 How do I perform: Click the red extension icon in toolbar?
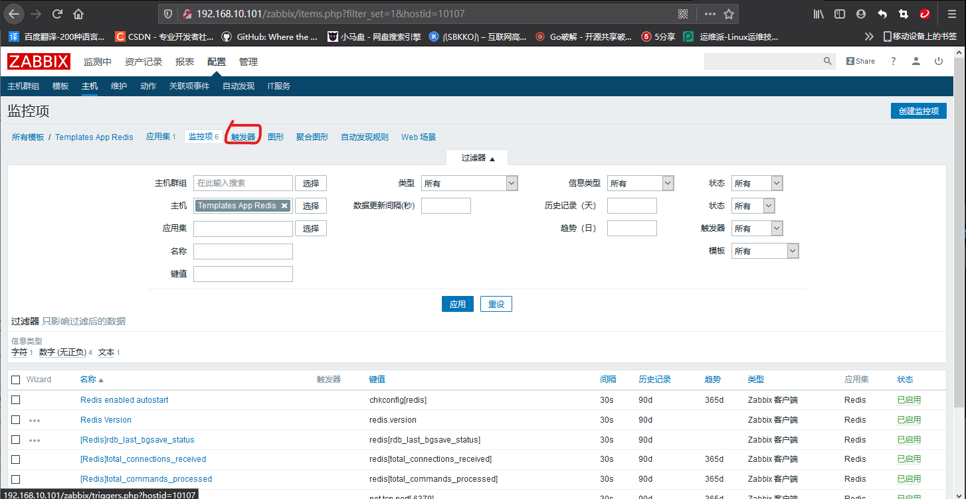924,14
